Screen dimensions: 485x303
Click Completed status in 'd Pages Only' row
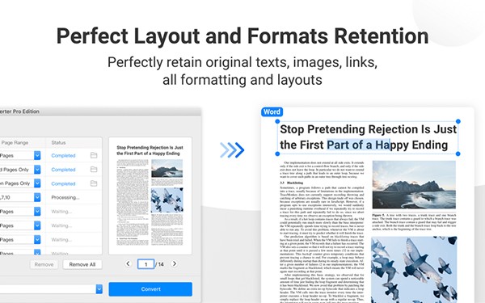pyautogui.click(x=63, y=170)
